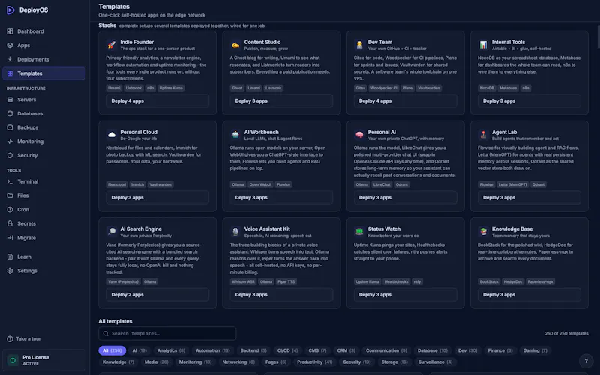The image size is (600, 375).
Task: Click the Terminal prompt icon
Action: pyautogui.click(x=10, y=181)
